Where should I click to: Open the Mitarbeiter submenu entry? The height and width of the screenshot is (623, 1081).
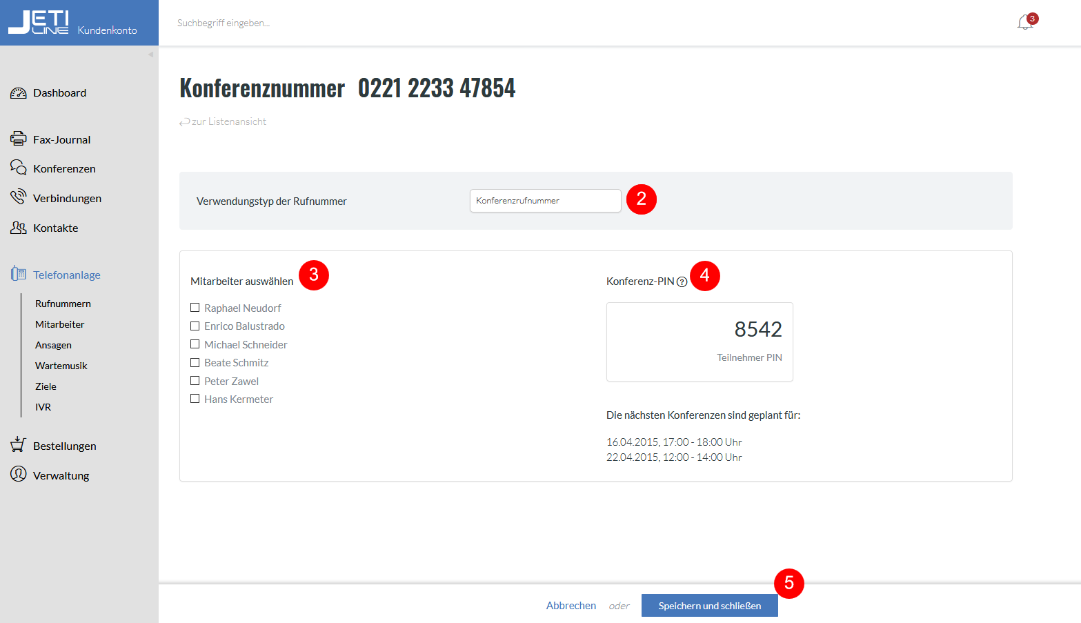coord(60,324)
